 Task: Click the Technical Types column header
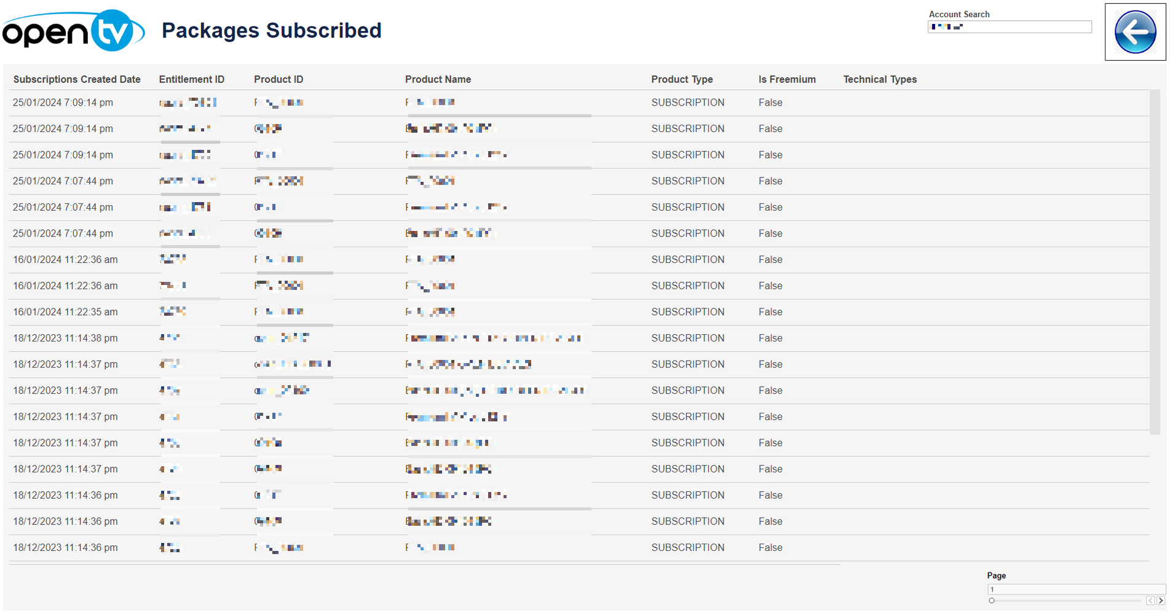tap(880, 79)
